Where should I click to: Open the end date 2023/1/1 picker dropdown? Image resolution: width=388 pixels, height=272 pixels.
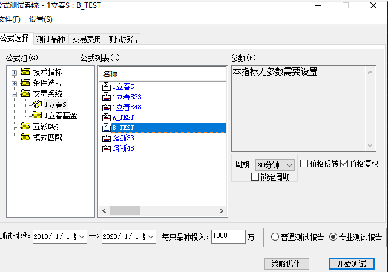pyautogui.click(x=151, y=237)
